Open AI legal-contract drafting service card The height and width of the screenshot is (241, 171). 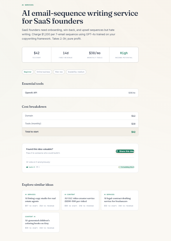(x=120, y=200)
